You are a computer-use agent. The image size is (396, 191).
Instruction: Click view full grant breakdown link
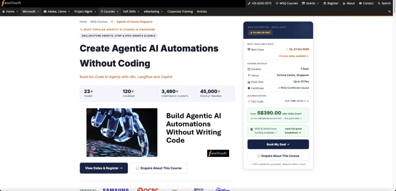293,131
